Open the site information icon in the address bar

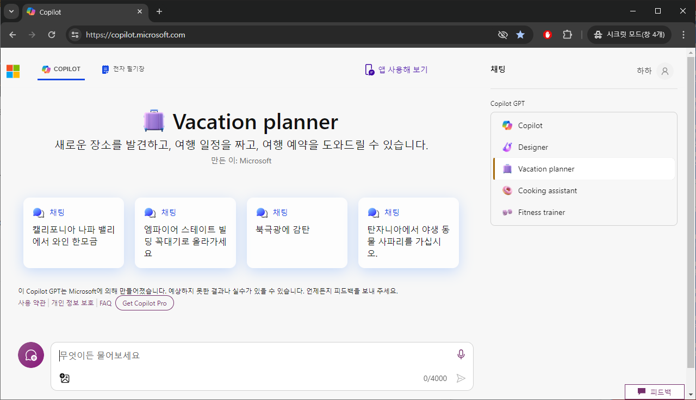75,35
